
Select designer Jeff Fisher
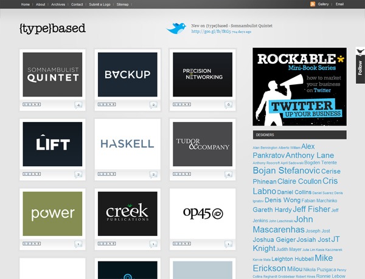point(311,209)
